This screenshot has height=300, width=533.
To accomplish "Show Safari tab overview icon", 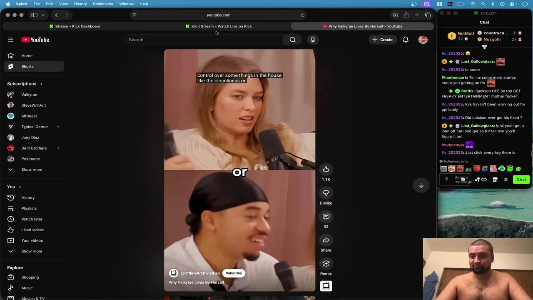I will tap(428, 15).
